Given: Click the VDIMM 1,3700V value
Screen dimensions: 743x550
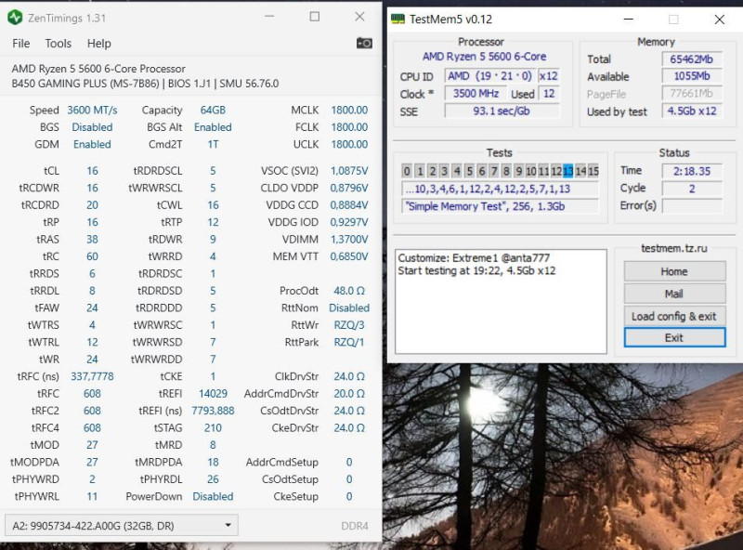Looking at the screenshot, I should (349, 239).
